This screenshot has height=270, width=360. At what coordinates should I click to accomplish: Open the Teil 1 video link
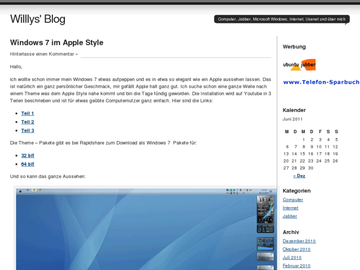(28, 113)
